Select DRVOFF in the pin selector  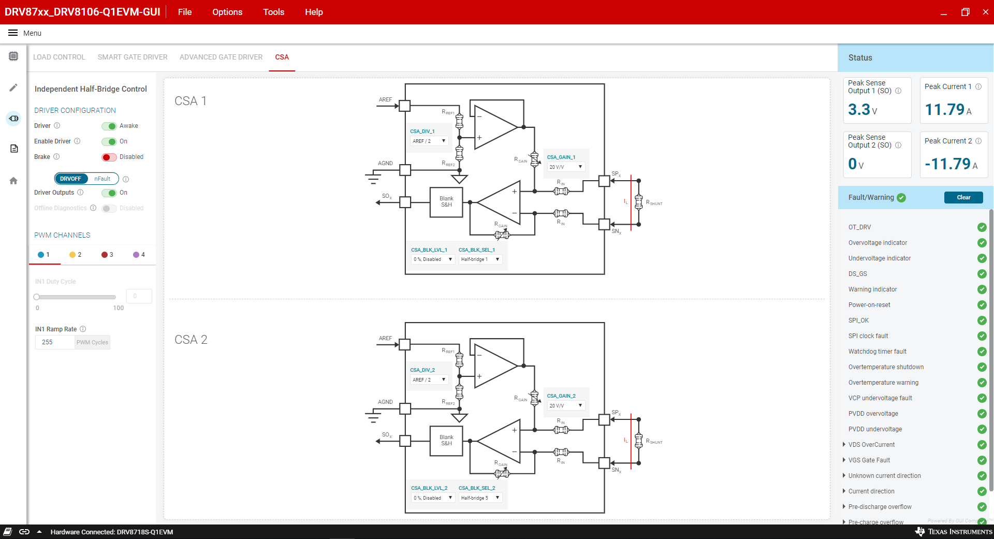tap(71, 179)
